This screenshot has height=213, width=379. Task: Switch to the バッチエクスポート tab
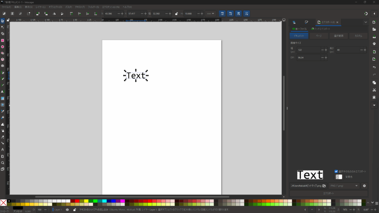(321, 28)
